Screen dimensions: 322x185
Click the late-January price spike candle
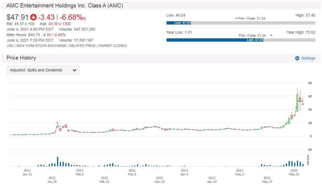[58, 125]
